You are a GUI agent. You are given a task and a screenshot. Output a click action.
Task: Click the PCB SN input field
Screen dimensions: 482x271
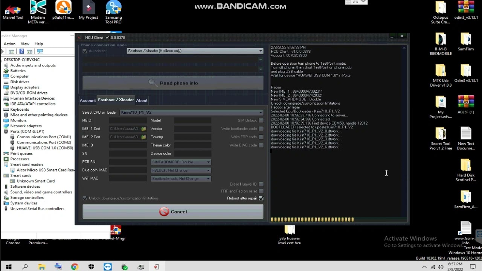pos(128,162)
